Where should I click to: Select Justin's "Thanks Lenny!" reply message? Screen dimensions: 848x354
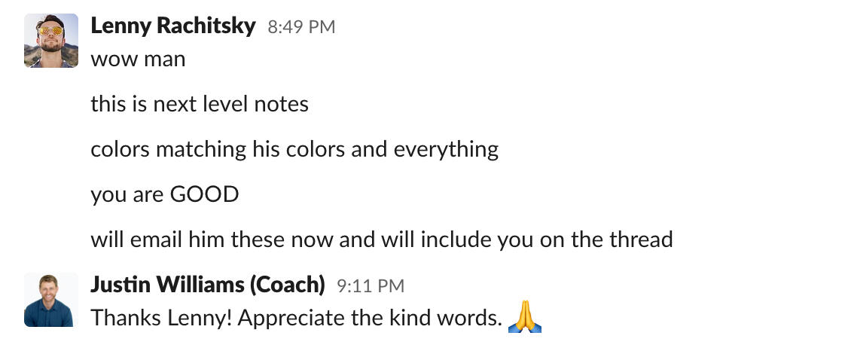(x=296, y=318)
